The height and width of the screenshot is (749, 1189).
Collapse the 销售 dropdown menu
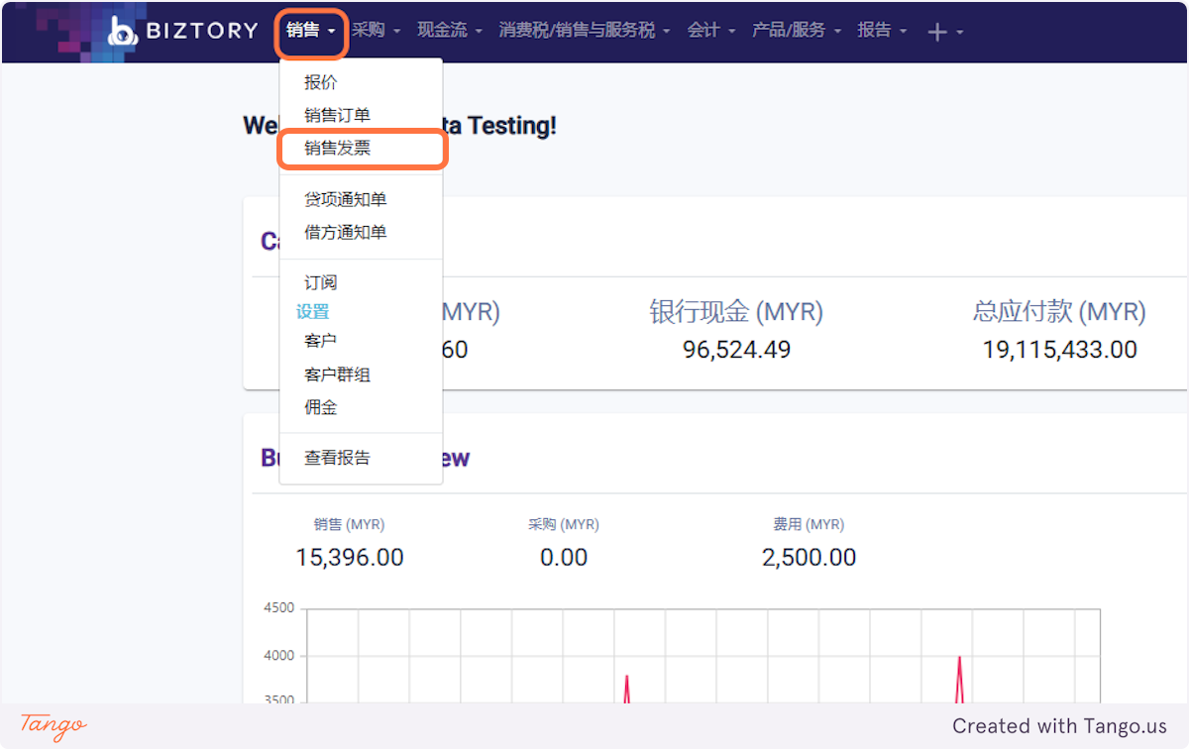[311, 31]
